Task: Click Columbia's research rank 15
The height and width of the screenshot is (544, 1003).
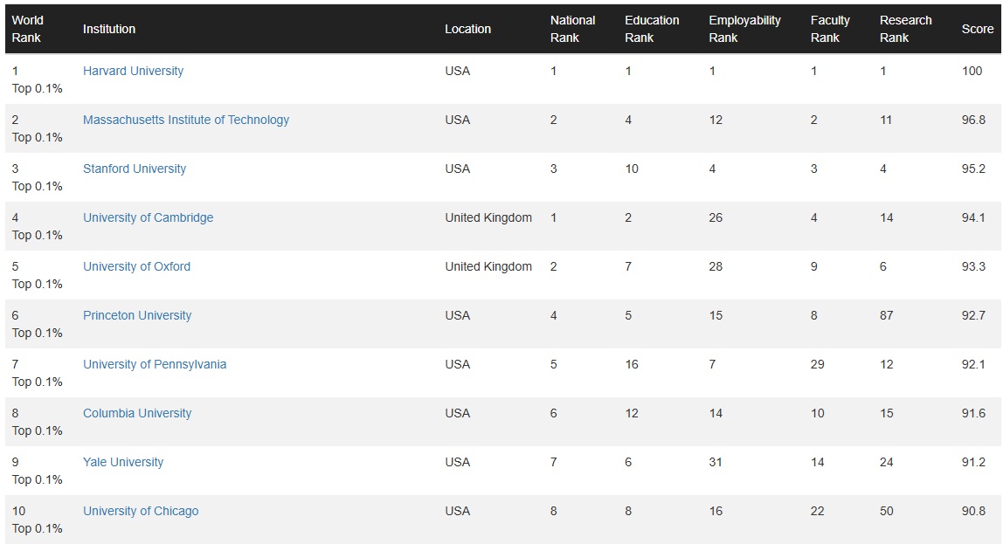Action: 887,413
